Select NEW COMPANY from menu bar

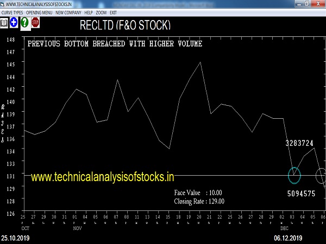(x=68, y=11)
